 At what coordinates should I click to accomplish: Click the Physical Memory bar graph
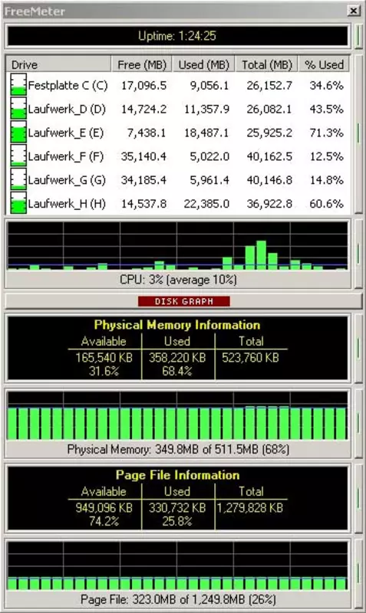click(177, 416)
